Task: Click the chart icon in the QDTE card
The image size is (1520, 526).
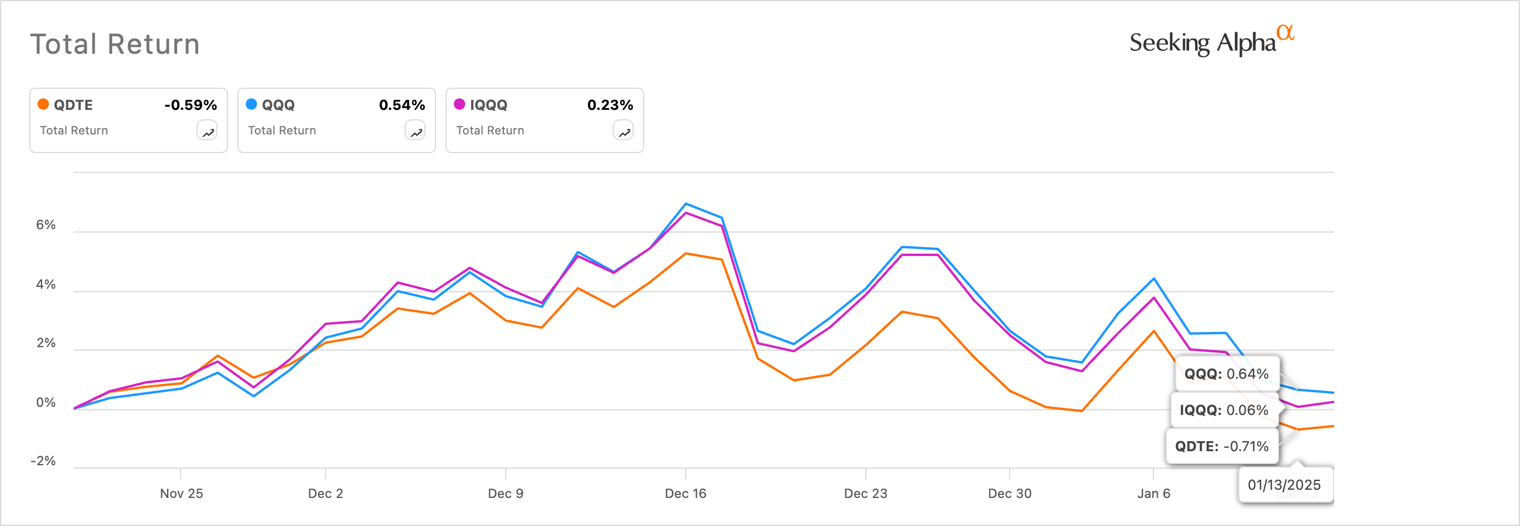Action: 207,131
